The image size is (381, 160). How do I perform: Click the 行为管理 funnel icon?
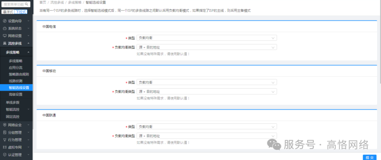pyautogui.click(x=4, y=140)
